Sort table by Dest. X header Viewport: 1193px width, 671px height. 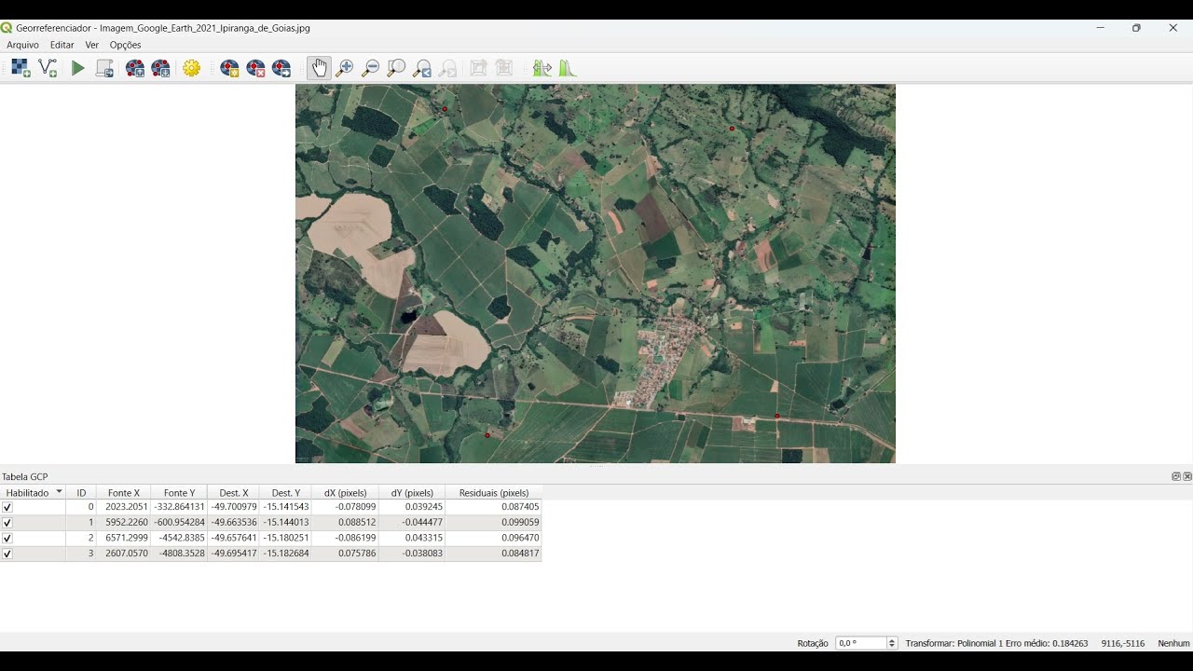[x=233, y=492]
